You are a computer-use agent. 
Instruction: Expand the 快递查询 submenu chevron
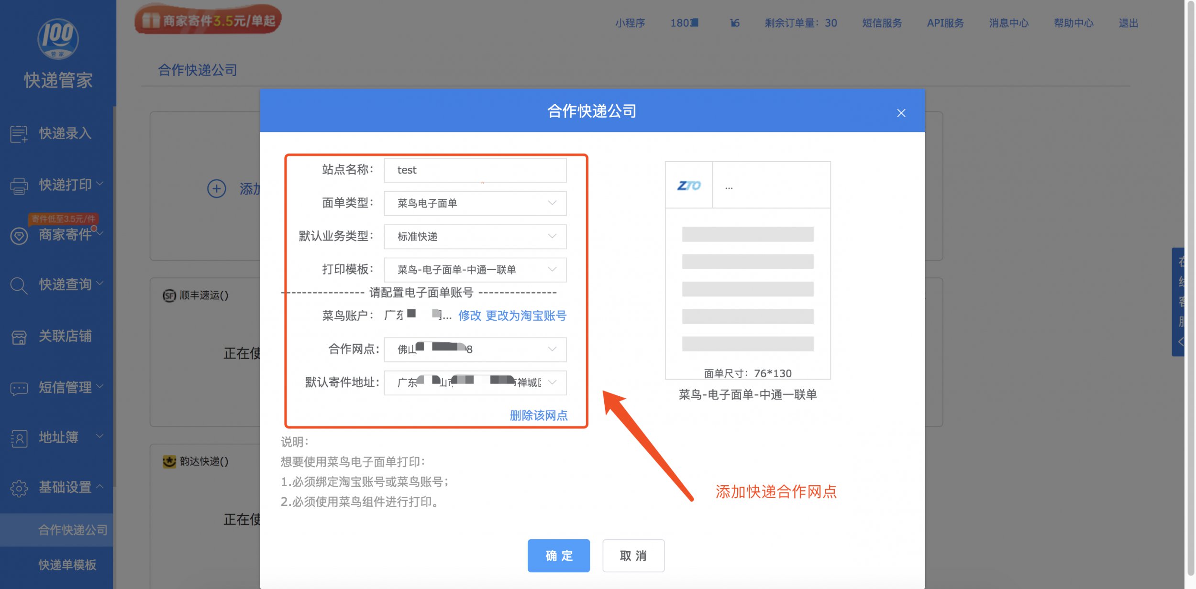coord(100,284)
